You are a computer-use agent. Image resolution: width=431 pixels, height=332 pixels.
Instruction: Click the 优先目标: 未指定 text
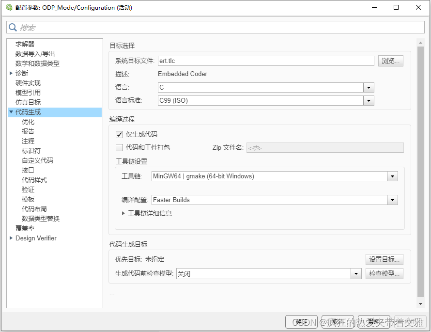(x=139, y=259)
